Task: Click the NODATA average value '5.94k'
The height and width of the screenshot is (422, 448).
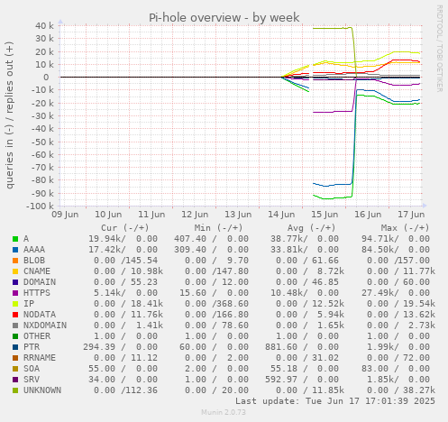Action: coord(331,315)
